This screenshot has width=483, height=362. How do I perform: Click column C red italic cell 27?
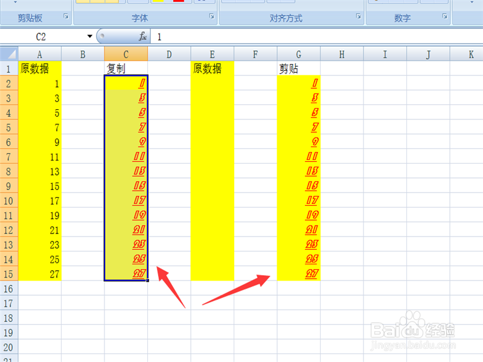[x=126, y=274]
